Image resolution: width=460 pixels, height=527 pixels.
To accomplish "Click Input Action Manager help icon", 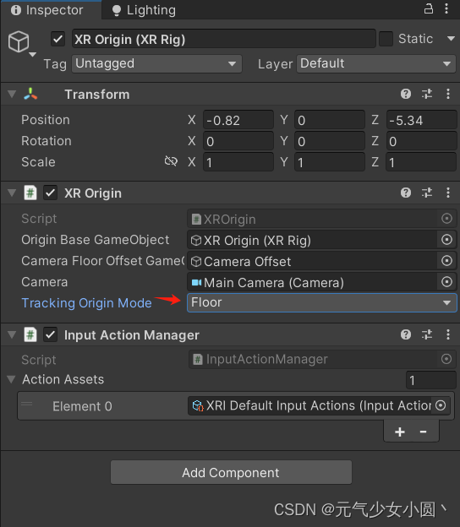I will point(406,334).
